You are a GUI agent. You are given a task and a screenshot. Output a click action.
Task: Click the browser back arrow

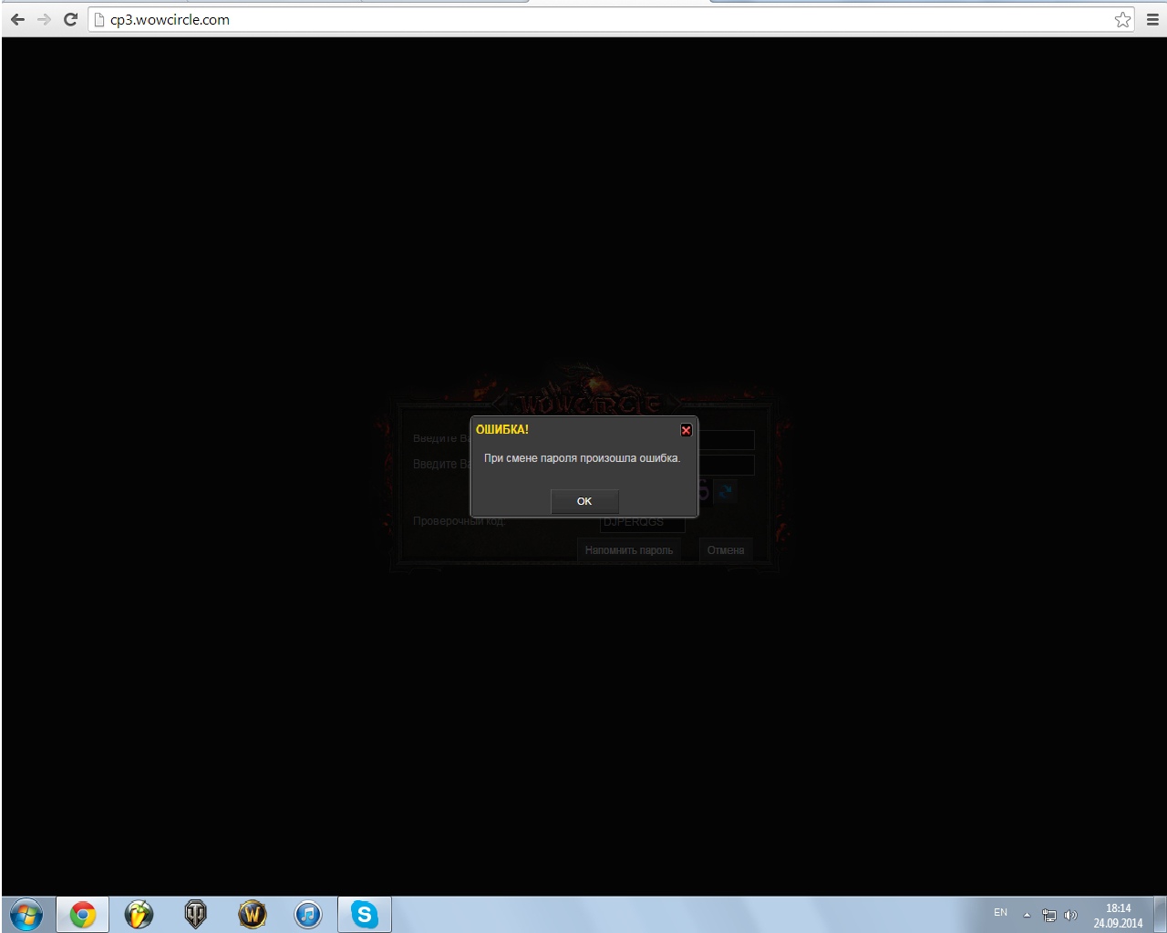coord(17,19)
